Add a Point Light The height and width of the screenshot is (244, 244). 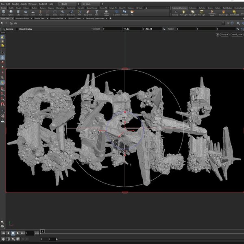point(184,13)
